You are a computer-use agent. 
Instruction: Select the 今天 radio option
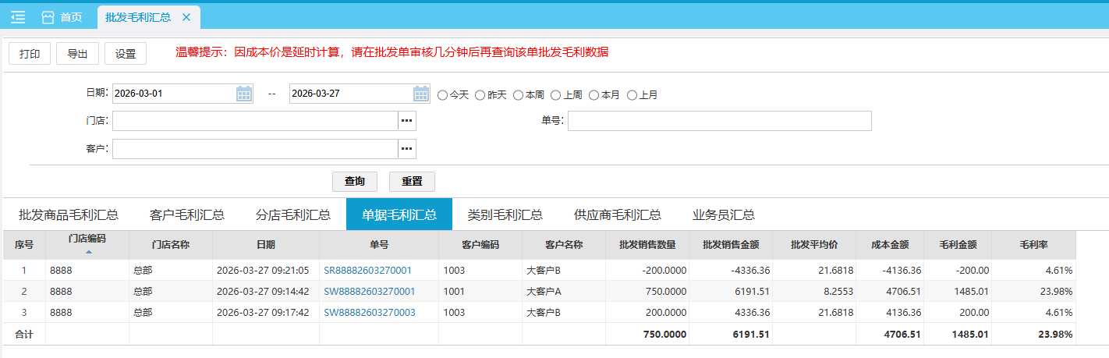pyautogui.click(x=443, y=95)
